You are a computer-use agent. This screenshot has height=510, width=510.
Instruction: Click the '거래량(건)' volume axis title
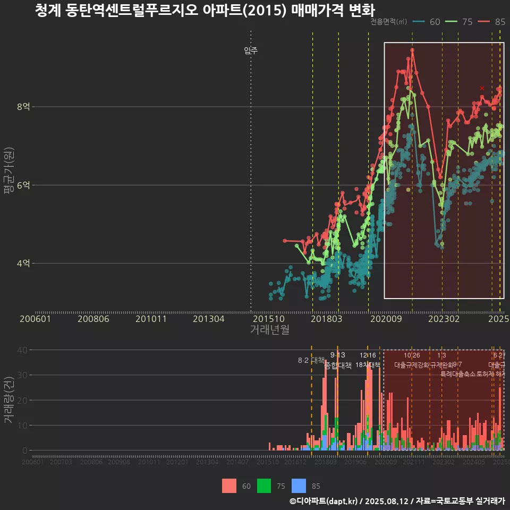tap(9, 399)
